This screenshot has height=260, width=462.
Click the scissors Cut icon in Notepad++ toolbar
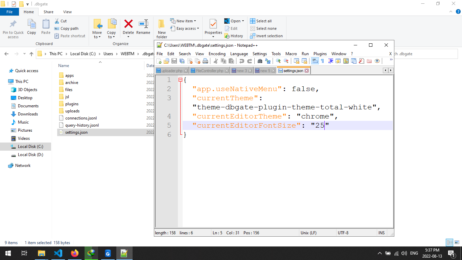coord(215,61)
